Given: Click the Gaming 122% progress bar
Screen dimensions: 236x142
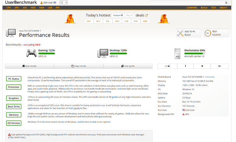Looking at the screenshot, I should coord(47,54).
